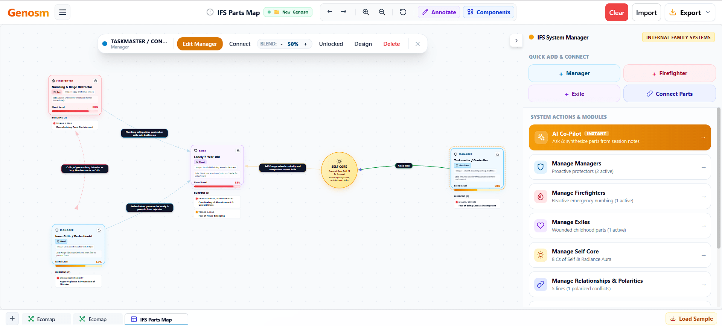Expand the Manage Managers module
The width and height of the screenshot is (722, 326).
coord(620,167)
